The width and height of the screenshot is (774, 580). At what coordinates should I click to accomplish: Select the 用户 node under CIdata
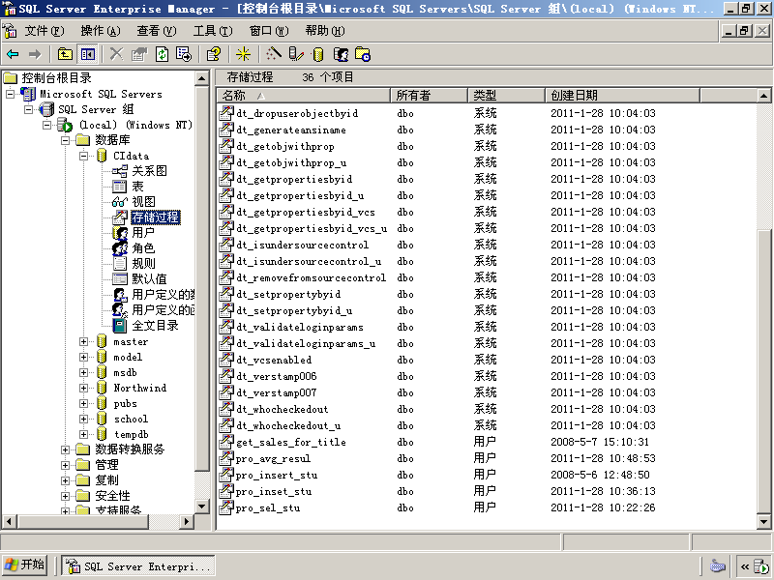143,232
